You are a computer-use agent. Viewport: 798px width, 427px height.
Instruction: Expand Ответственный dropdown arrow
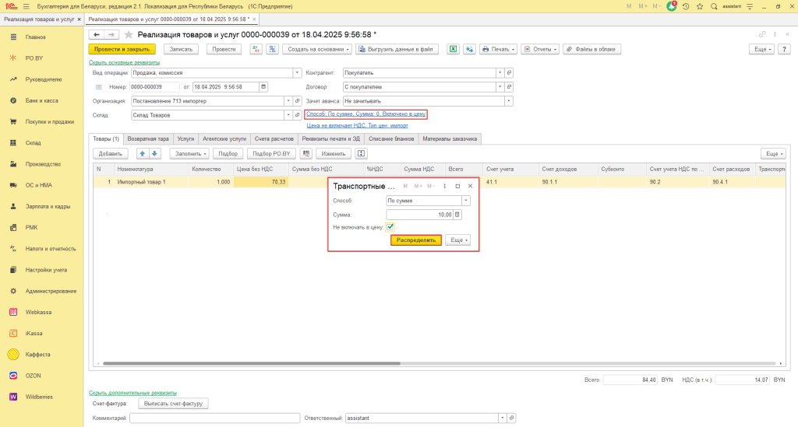point(503,418)
